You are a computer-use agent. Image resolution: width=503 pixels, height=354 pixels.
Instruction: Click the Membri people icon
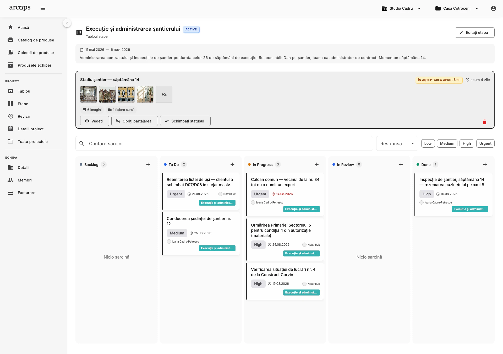pyautogui.click(x=10, y=180)
